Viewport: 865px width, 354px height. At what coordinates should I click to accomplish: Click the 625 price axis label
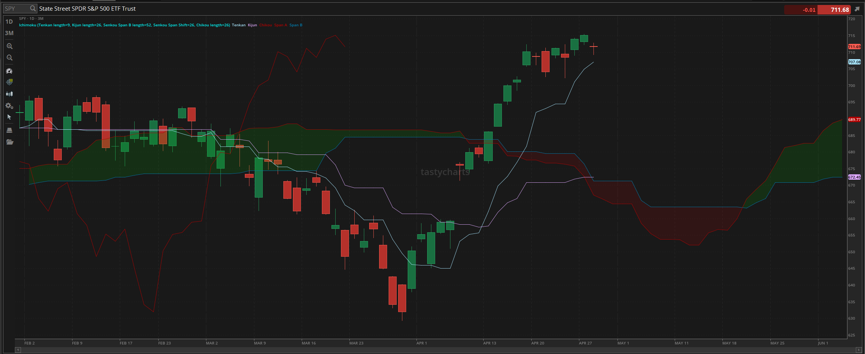tap(852, 335)
